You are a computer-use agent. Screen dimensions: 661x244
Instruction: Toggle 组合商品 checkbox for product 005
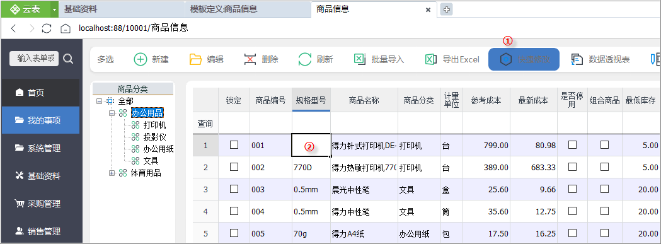pyautogui.click(x=604, y=233)
